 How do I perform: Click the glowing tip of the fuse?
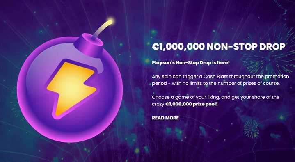[110, 21]
